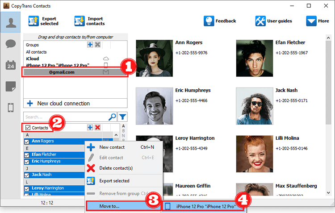Open the device phone sidebar icon
This screenshot has height=213, width=335.
(x=10, y=108)
